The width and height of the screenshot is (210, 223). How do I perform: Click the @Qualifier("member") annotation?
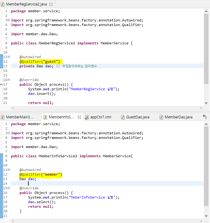click(x=41, y=174)
